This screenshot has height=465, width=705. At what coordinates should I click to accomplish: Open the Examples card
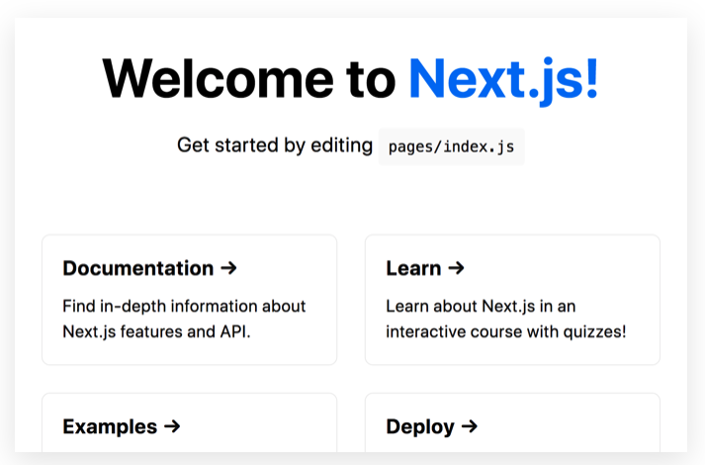[x=189, y=422]
